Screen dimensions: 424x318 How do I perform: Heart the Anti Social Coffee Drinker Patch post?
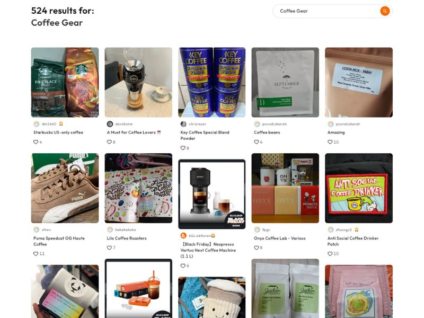tap(330, 254)
